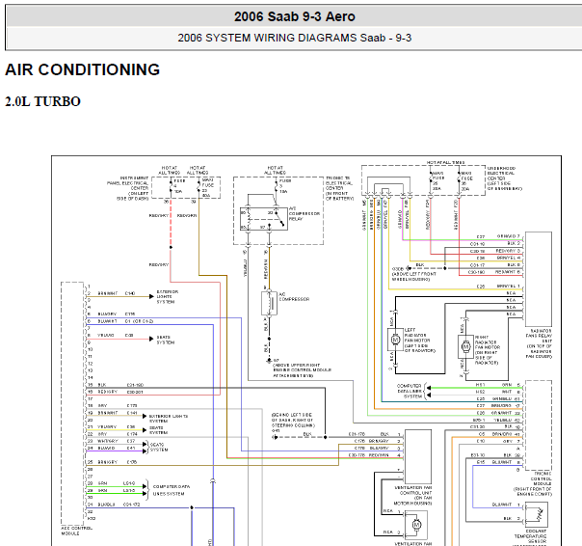The height and width of the screenshot is (546, 582).
Task: Click the 'BRN/WHT C140' wire label
Action: click(117, 293)
